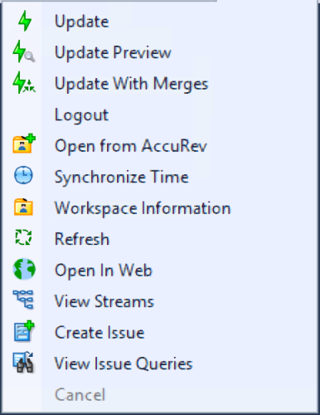Click the Update Preview magnifier lightning icon
This screenshot has width=320, height=415.
(24, 52)
